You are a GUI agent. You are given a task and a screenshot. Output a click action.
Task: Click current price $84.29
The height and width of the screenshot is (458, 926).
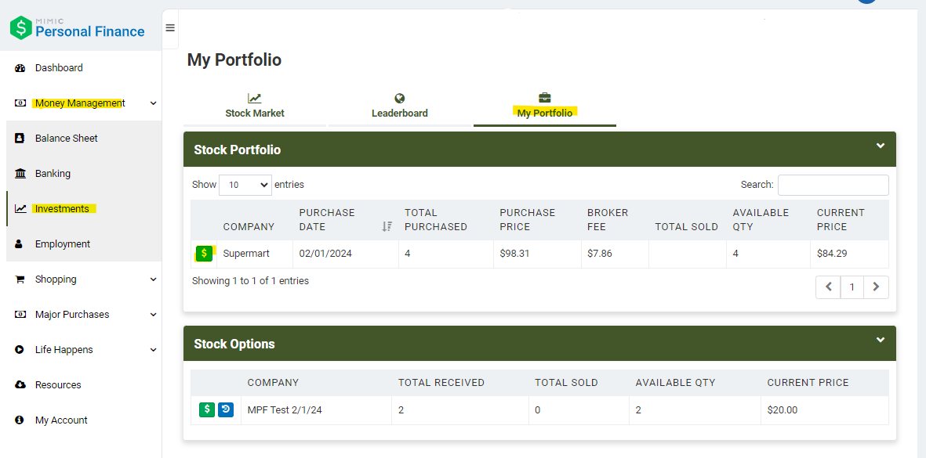[x=849, y=254]
